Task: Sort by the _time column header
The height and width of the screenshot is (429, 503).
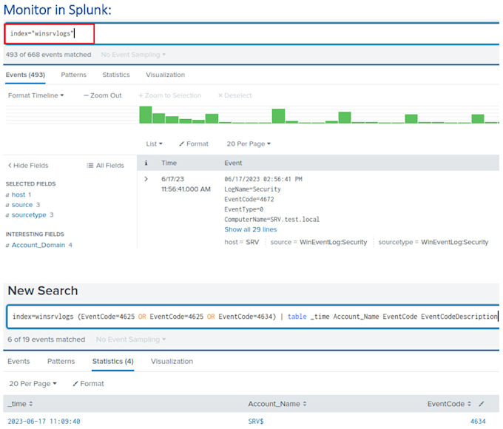Action: (20, 404)
